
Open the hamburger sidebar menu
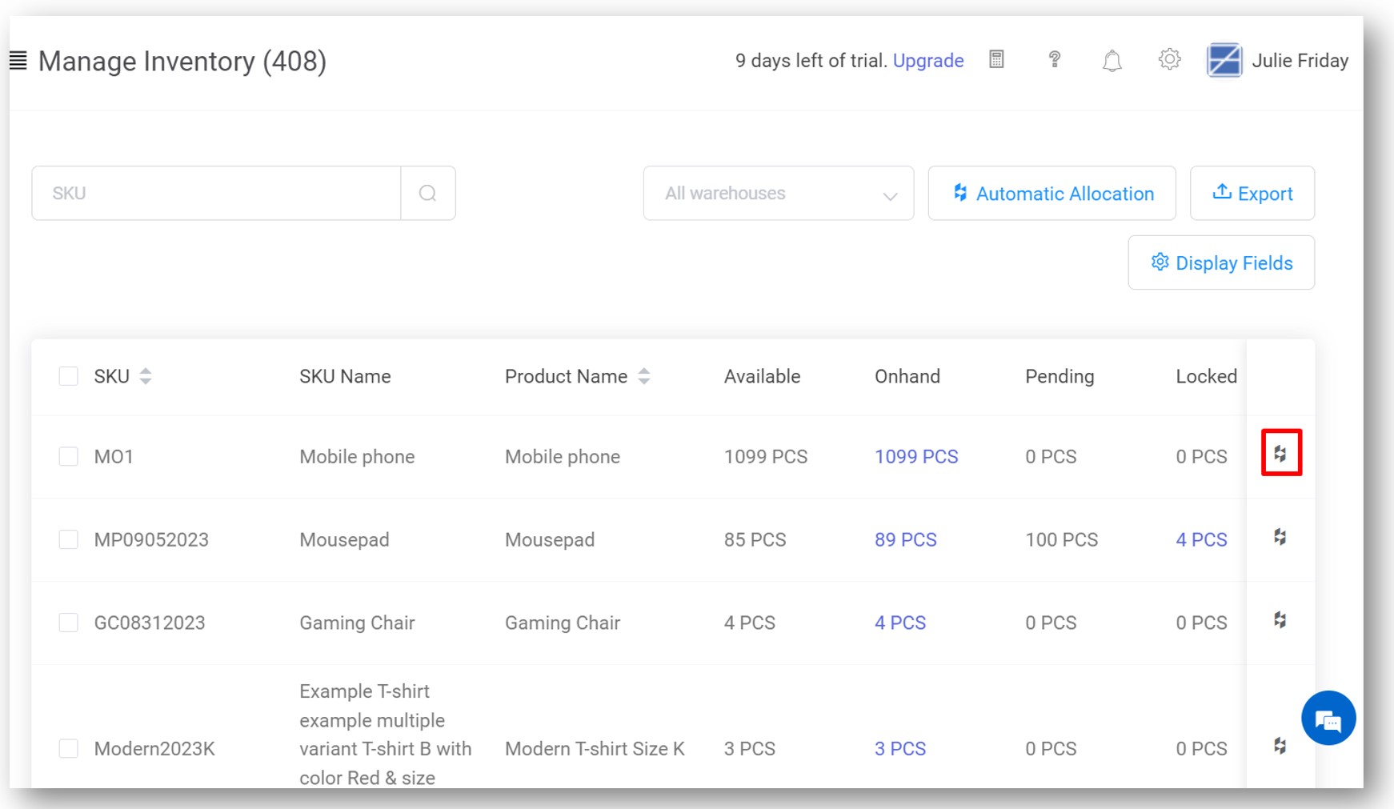pyautogui.click(x=18, y=61)
